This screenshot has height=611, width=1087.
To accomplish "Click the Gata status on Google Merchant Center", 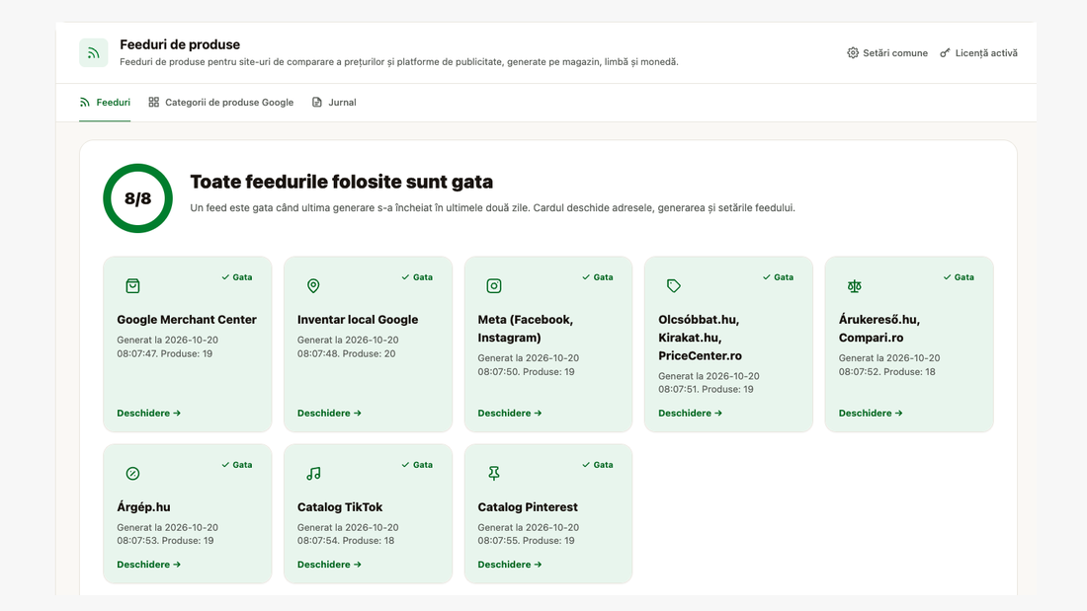I will 237,277.
